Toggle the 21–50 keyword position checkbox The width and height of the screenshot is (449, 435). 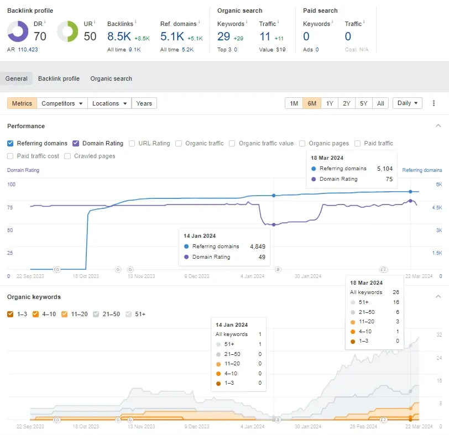coord(96,315)
